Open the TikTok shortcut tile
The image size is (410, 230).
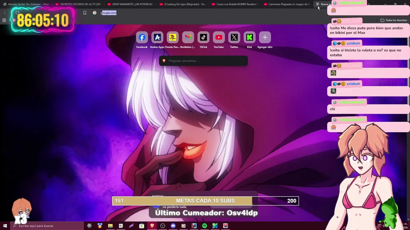pyautogui.click(x=203, y=37)
